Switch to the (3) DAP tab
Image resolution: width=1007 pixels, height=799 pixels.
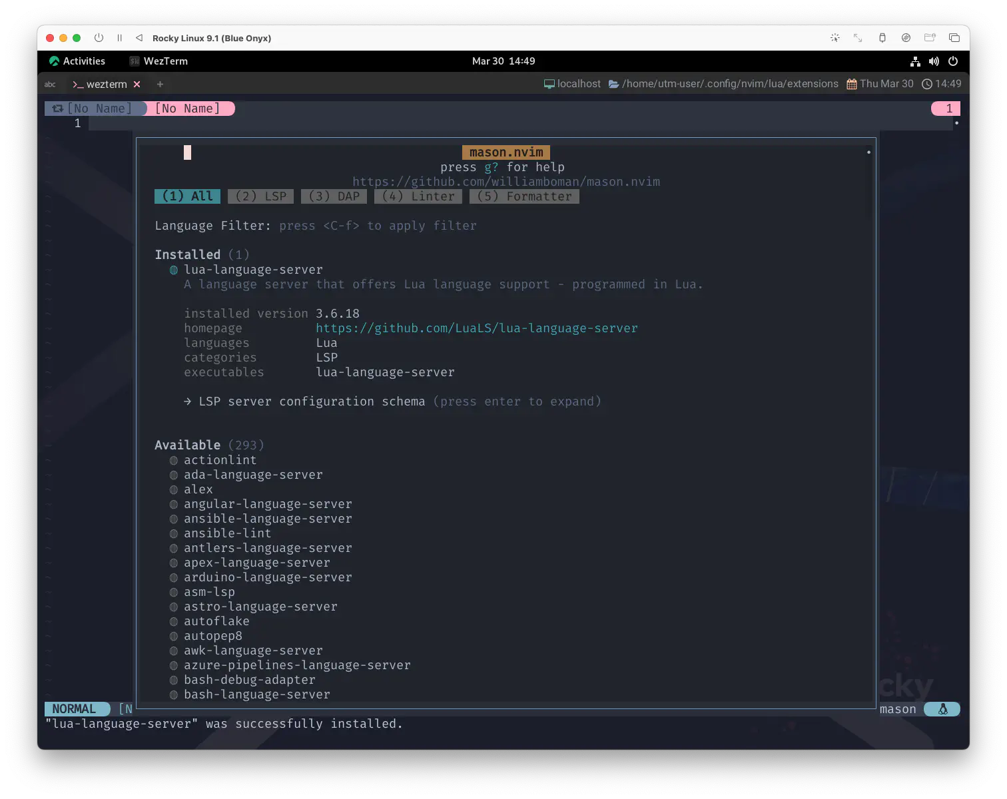point(334,196)
